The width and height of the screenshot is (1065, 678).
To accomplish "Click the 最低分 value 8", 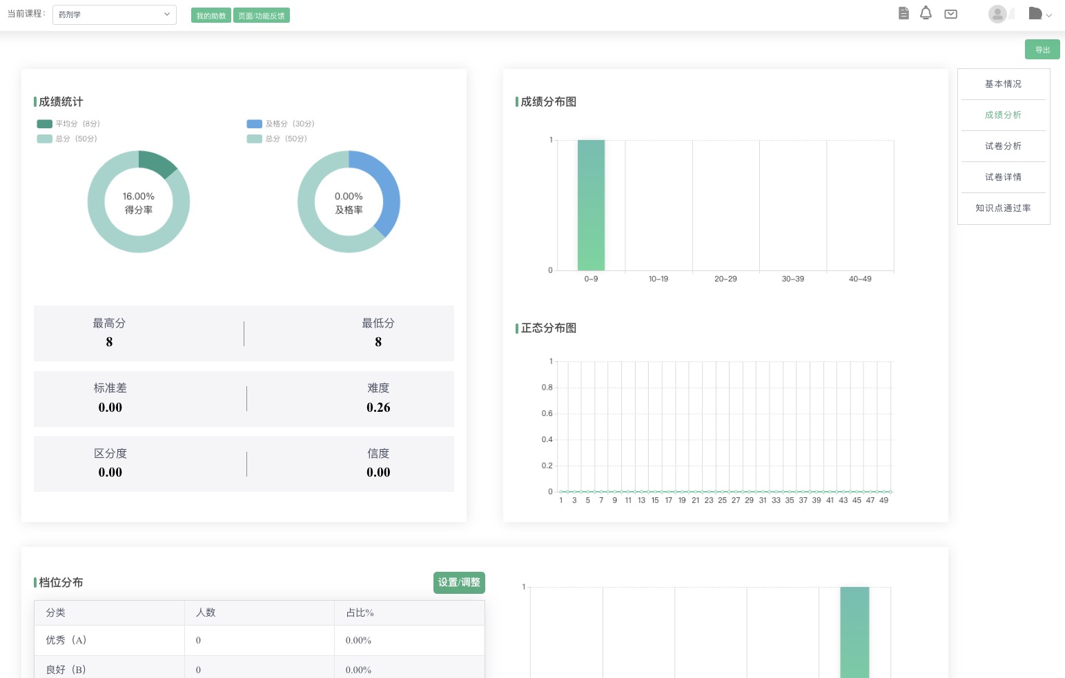I will [x=378, y=342].
